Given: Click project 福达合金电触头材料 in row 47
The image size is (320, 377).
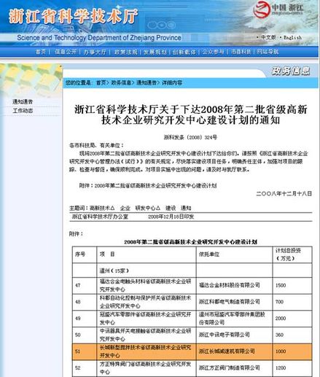Looking at the screenshot, I should (146, 285).
